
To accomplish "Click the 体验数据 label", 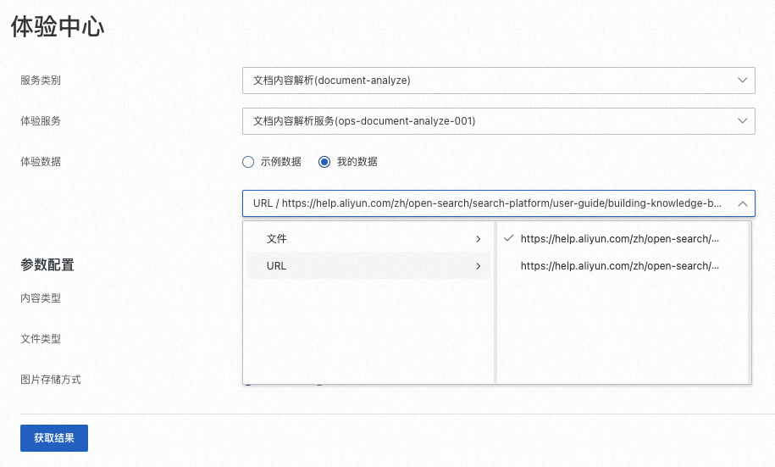I will pos(41,162).
